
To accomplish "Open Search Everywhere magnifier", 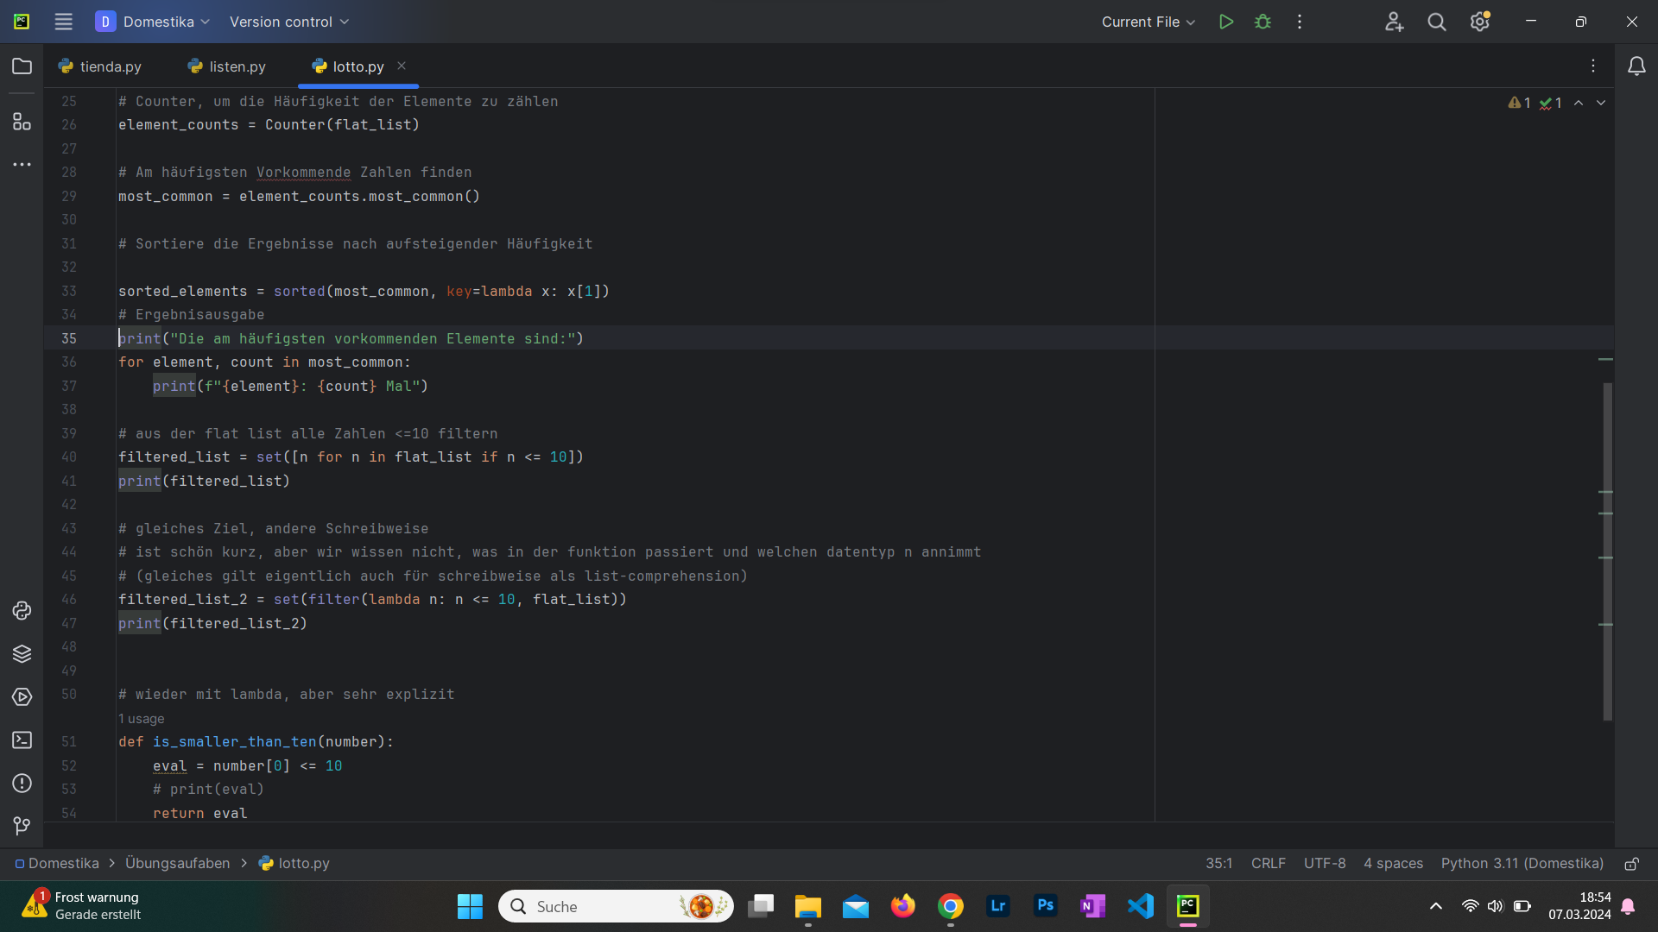I will [1437, 22].
